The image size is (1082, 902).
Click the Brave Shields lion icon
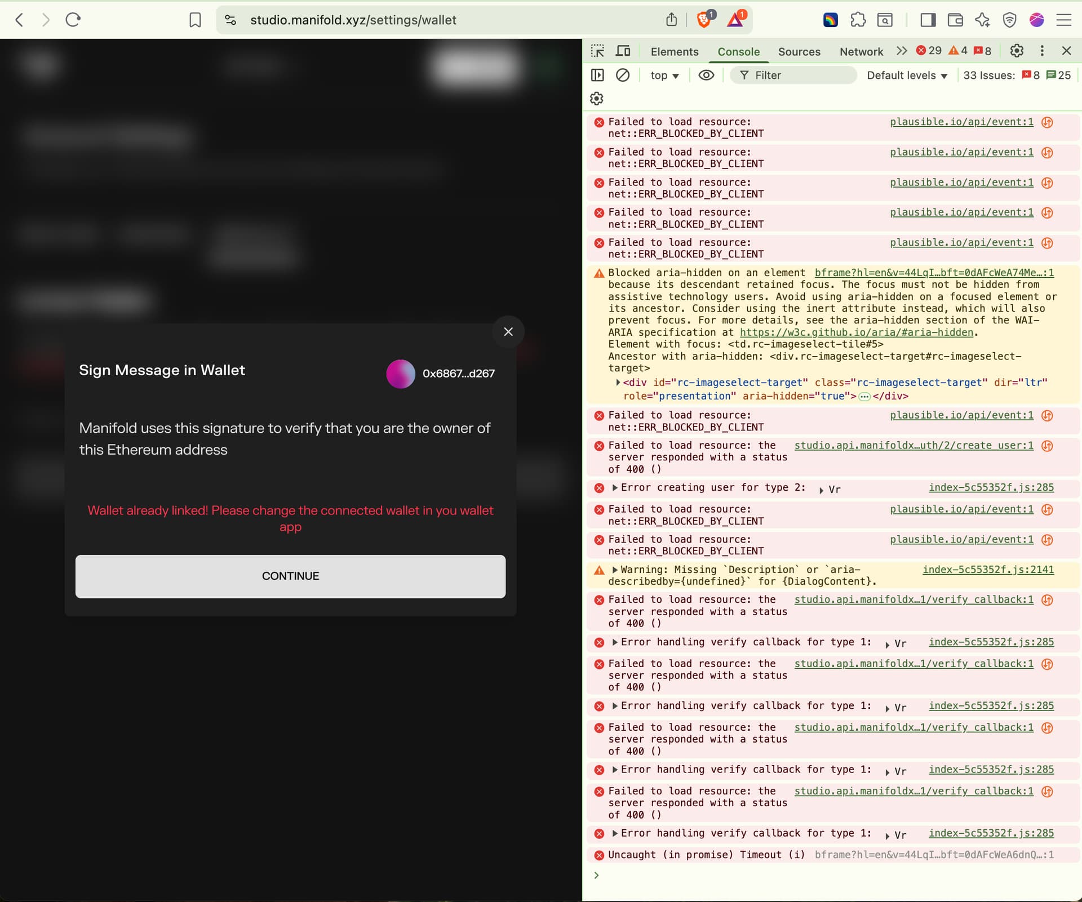704,20
